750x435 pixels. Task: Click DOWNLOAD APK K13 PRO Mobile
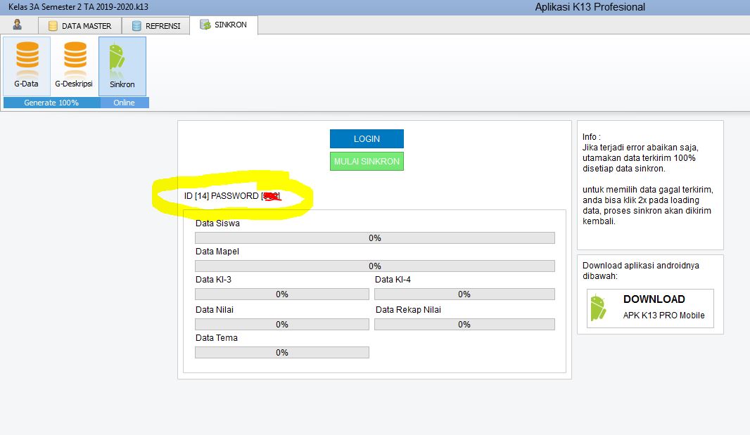click(650, 308)
